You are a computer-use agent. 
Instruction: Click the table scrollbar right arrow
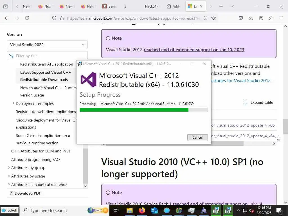tap(274, 144)
